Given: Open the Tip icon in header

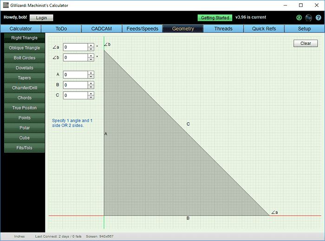Looking at the screenshot, I should point(308,18).
